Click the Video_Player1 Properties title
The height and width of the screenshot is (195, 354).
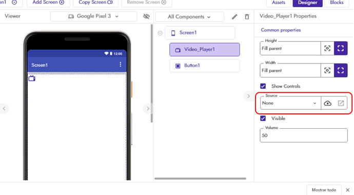click(288, 16)
